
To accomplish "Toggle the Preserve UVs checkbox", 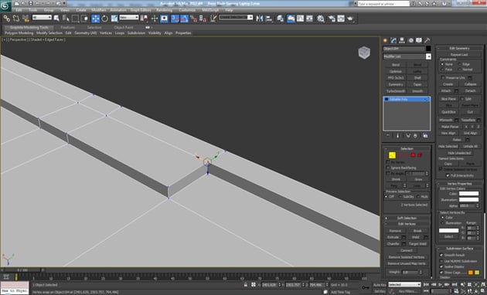I will click(443, 77).
